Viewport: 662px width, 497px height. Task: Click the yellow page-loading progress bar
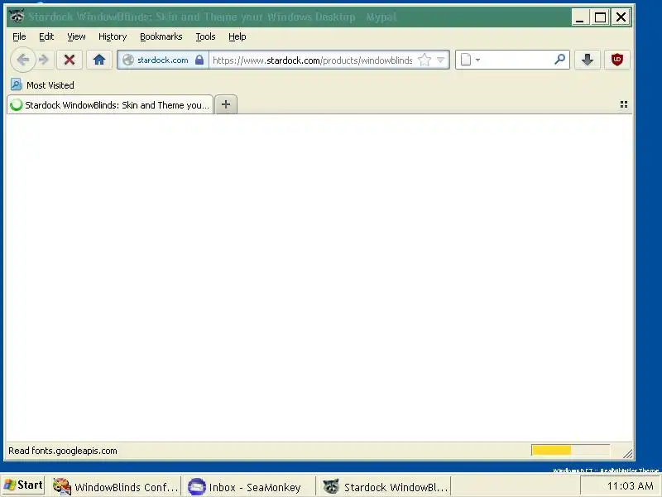point(570,450)
